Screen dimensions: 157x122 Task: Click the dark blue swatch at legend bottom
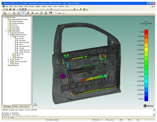pos(146,99)
